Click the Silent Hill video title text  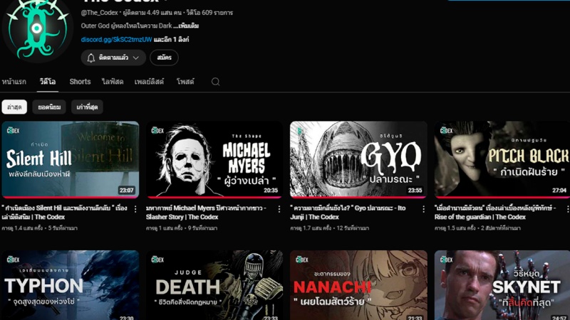64,212
